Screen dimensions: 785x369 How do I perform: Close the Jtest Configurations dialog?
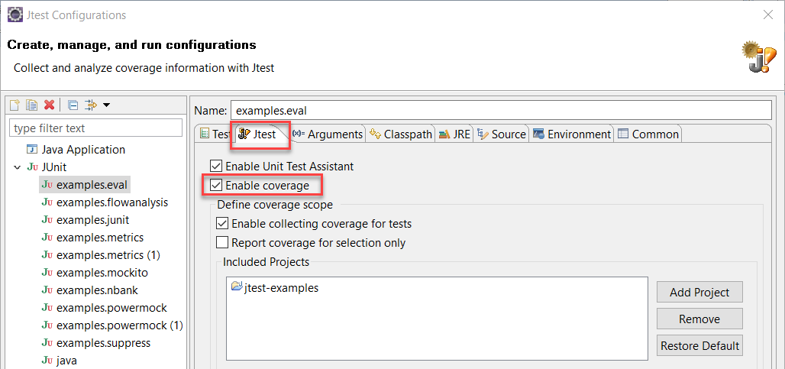click(768, 15)
